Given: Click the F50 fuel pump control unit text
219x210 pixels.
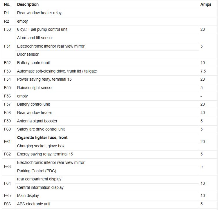Looking at the screenshot, I should (42, 29).
